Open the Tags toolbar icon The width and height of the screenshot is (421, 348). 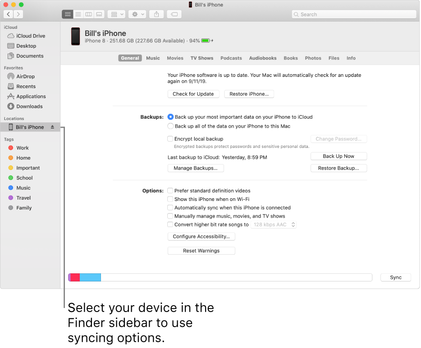pos(174,14)
